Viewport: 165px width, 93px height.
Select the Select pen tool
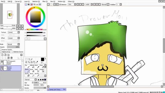(x=37, y=71)
